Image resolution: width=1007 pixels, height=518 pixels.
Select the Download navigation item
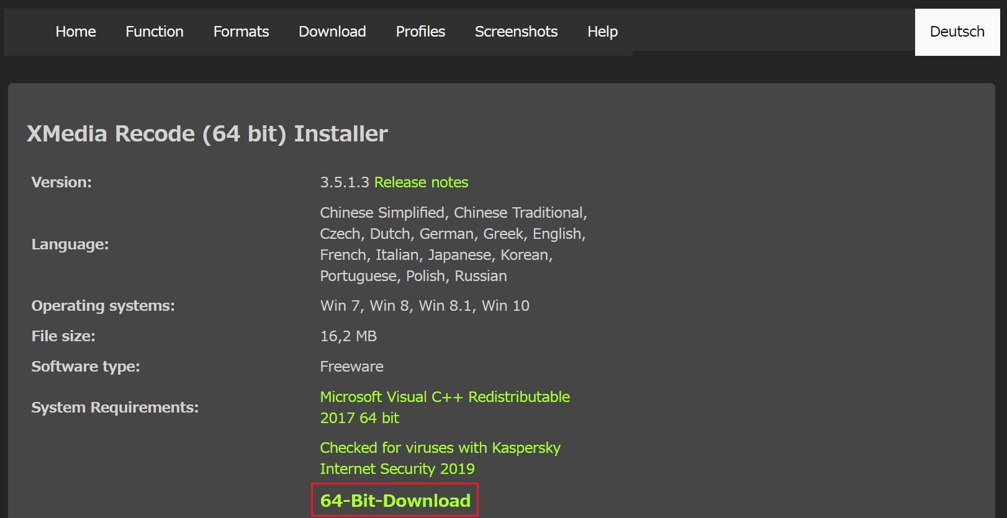(x=332, y=32)
